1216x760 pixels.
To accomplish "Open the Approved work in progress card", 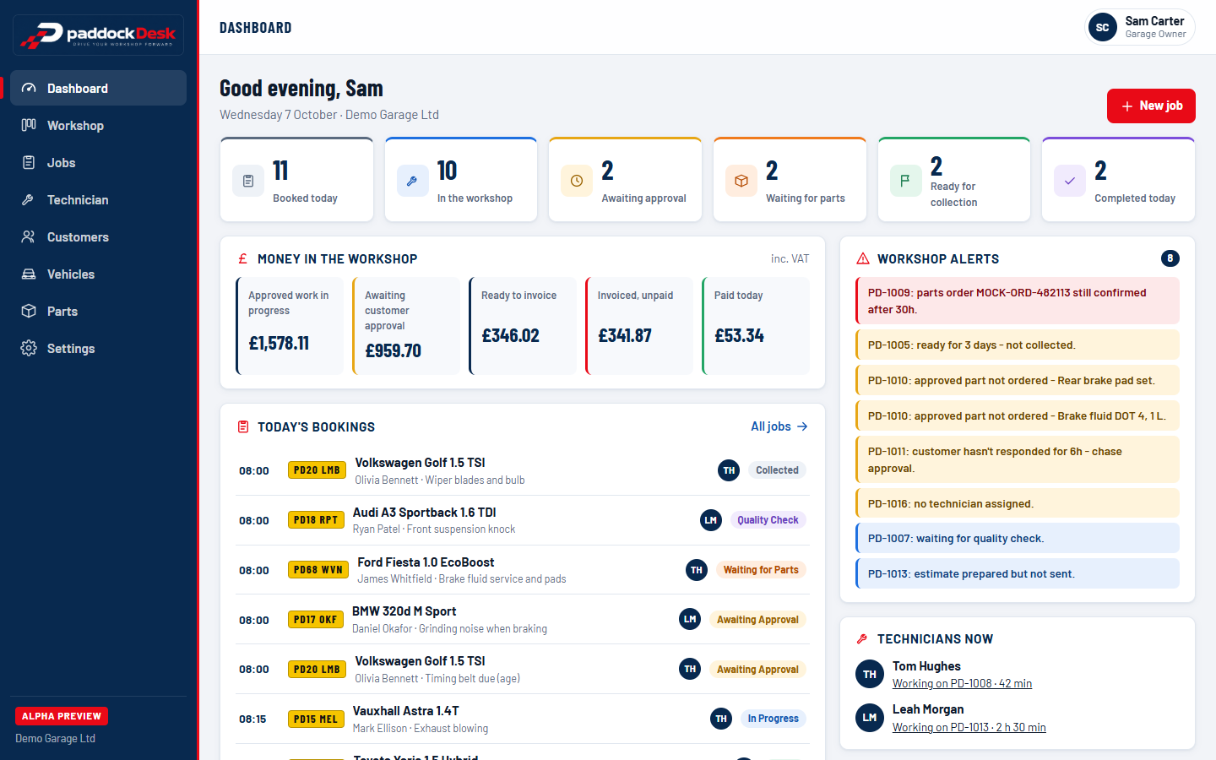I will [x=290, y=326].
